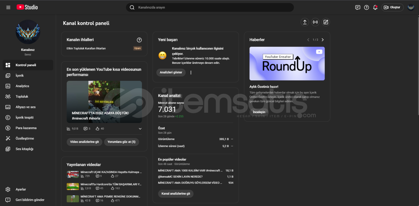Image resolution: width=419 pixels, height=206 pixels.
Task: Click the Yorumlara göz at (5) button
Action: [121, 142]
